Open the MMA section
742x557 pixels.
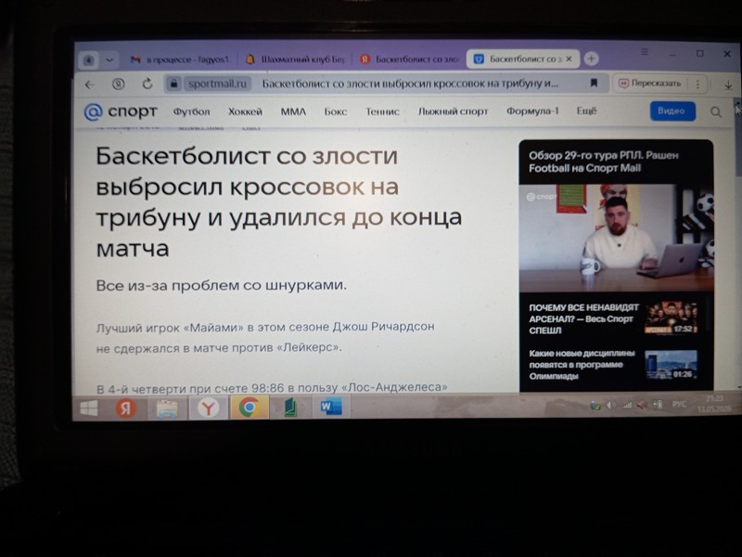tap(293, 111)
